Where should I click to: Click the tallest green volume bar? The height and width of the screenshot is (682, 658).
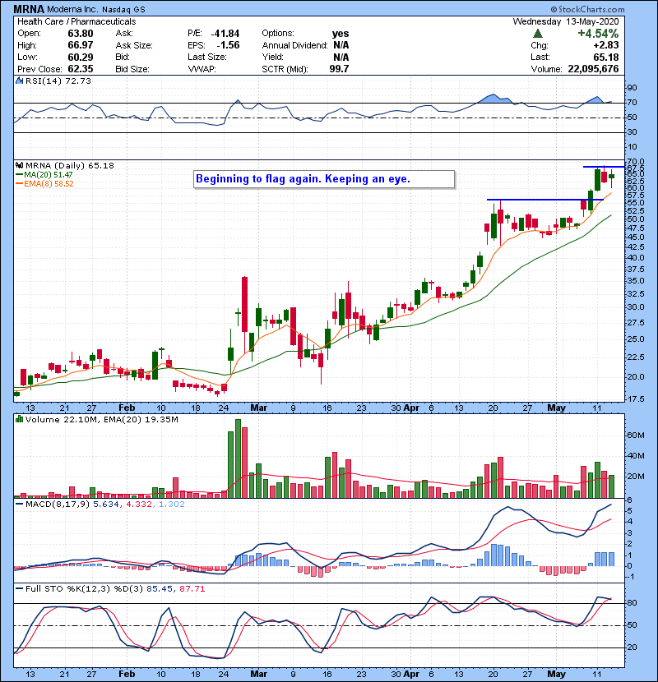coord(238,459)
